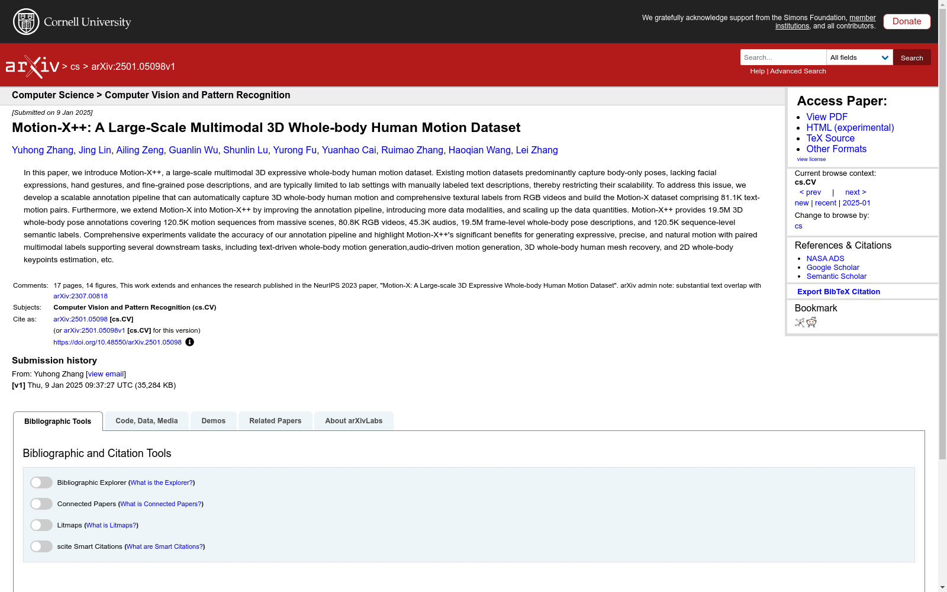This screenshot has height=592, width=947.
Task: Bookmark paper with Reddit icon
Action: pos(811,322)
